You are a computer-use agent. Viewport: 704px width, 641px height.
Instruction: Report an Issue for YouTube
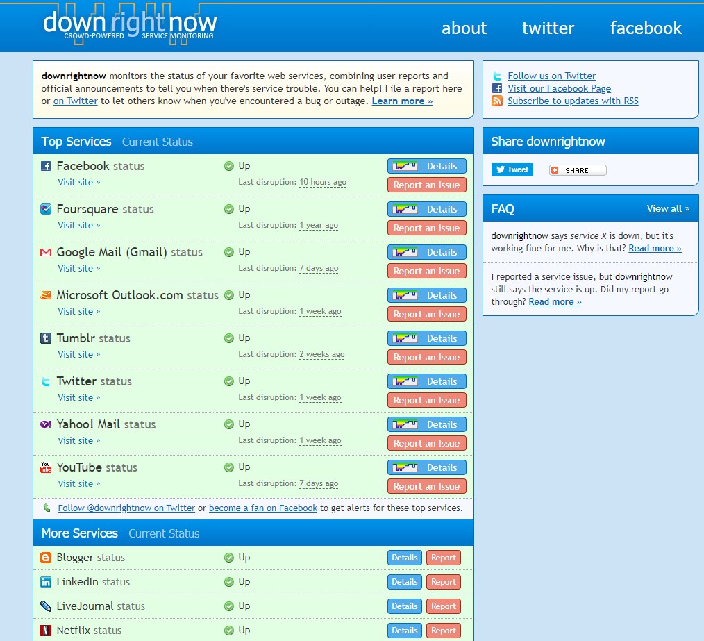[x=426, y=487]
